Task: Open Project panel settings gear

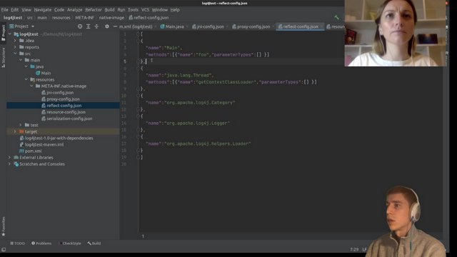Action: coord(107,26)
